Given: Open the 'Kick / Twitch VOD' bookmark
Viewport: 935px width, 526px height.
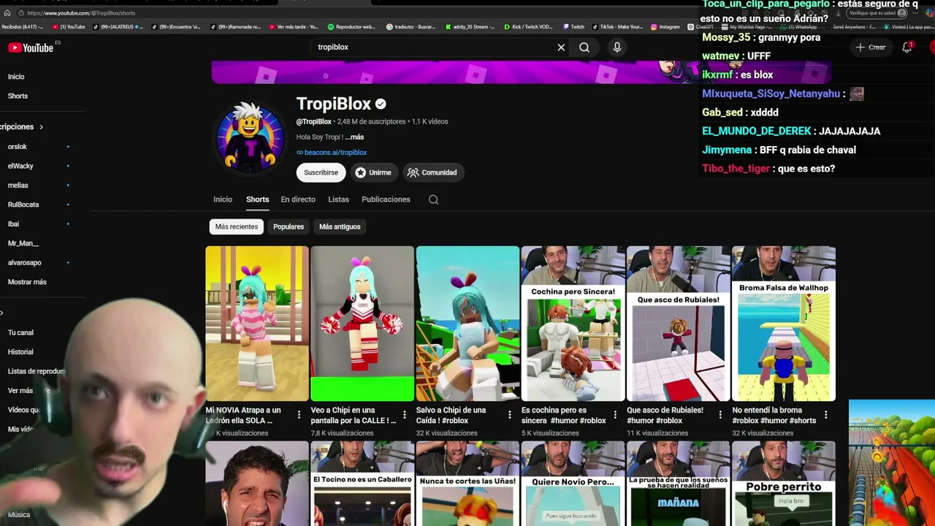Looking at the screenshot, I should pyautogui.click(x=530, y=27).
